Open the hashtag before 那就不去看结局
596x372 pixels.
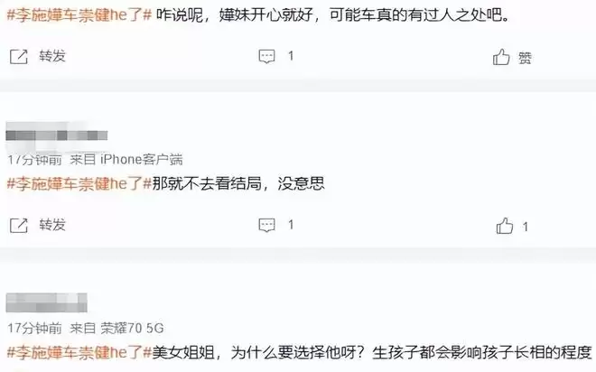[x=79, y=184]
